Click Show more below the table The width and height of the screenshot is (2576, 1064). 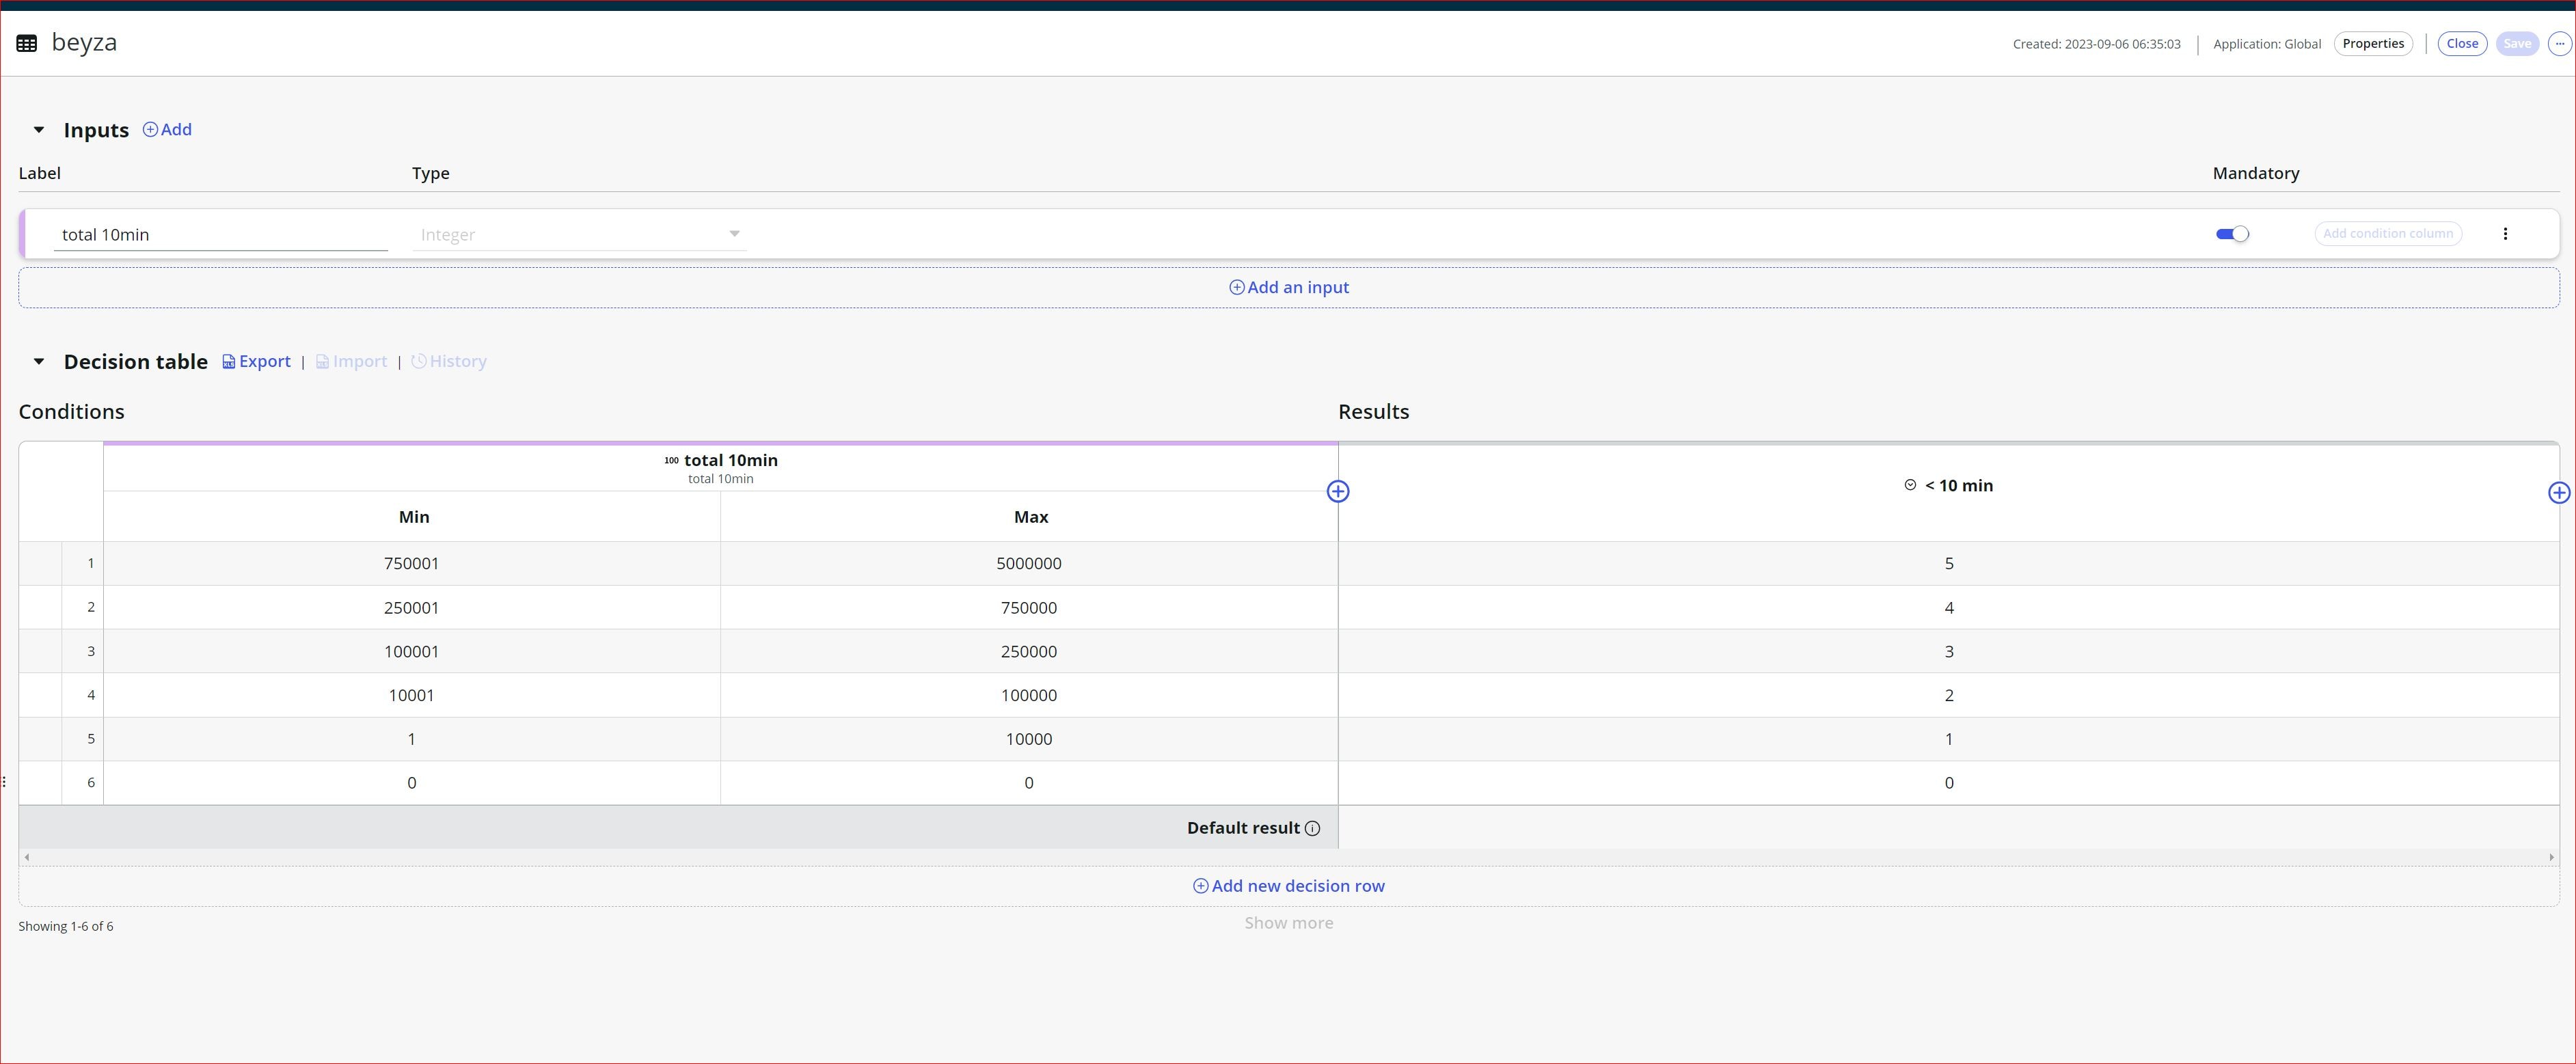[1288, 922]
